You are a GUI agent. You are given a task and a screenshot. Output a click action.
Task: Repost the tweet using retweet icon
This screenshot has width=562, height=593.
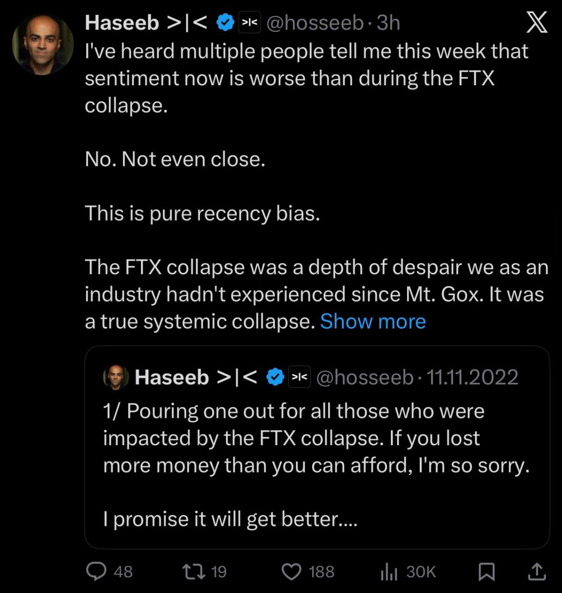coord(194,571)
